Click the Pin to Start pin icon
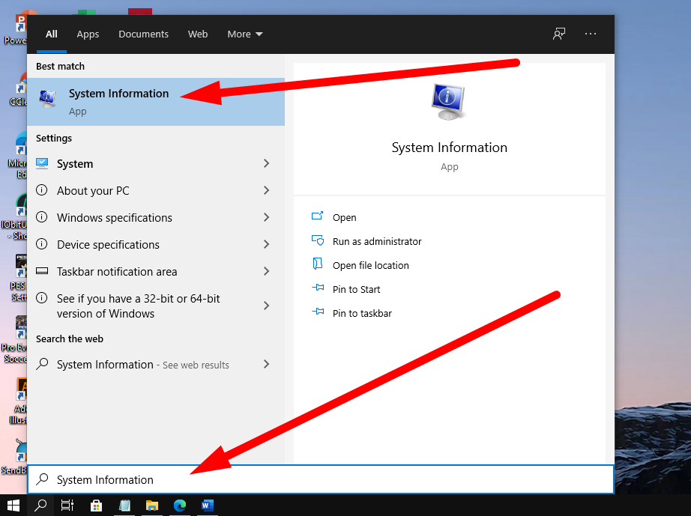 coord(317,288)
